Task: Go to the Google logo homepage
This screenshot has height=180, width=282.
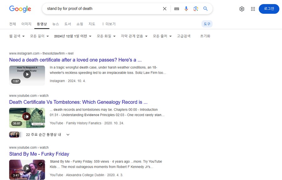Action: [20, 9]
